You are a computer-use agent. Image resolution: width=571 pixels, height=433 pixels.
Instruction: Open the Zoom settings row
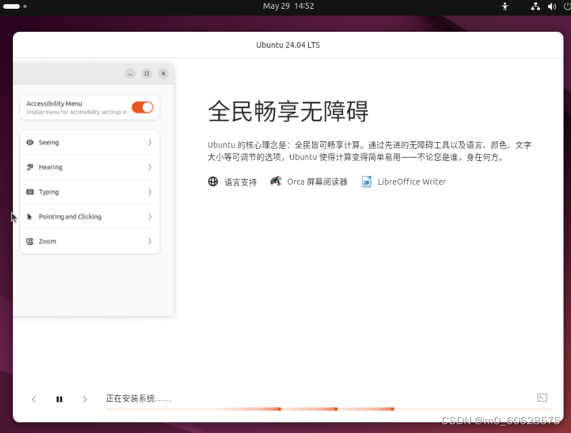(90, 242)
